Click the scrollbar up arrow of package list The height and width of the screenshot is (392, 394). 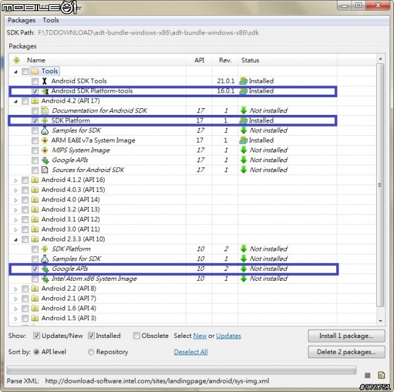point(380,59)
